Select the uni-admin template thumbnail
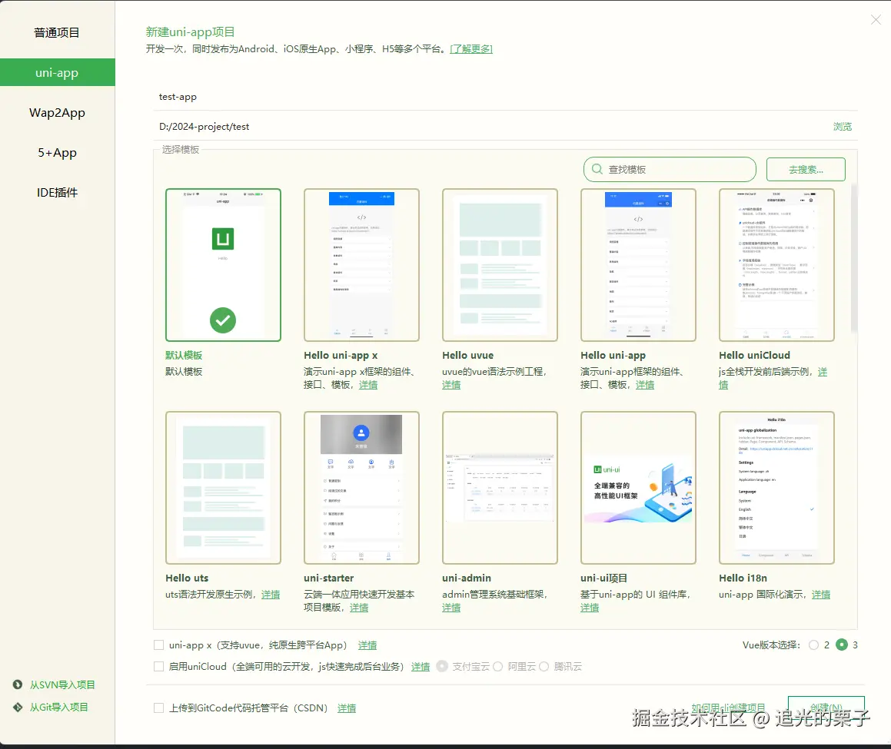Screen dimensions: 891x749 pos(500,488)
